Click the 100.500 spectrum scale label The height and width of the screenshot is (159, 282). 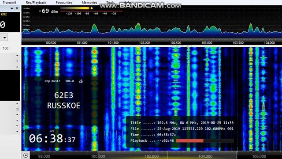[51, 43]
